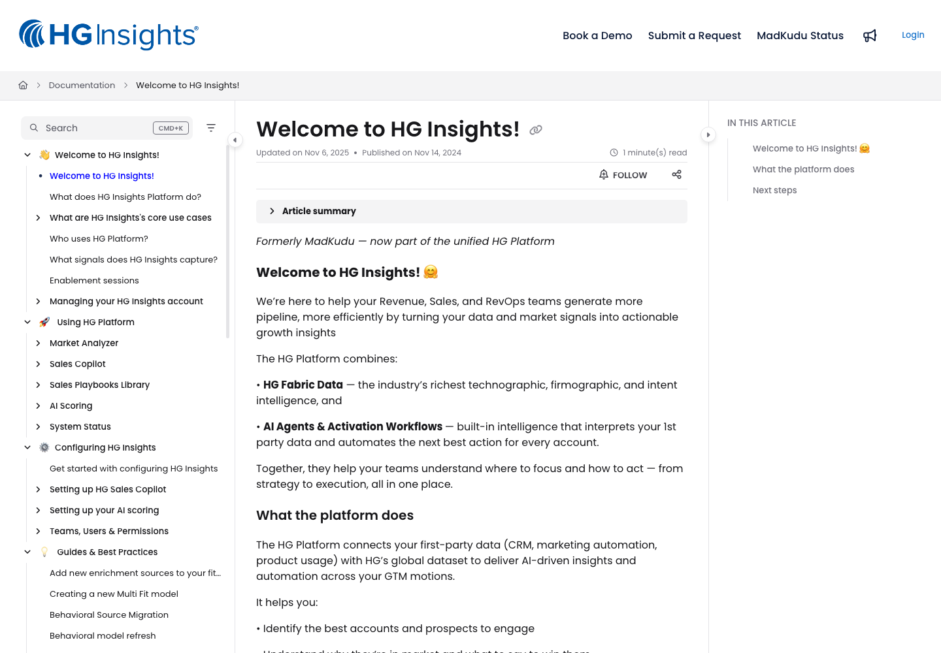
Task: Collapse the Using HG Platform section
Action: coord(27,322)
